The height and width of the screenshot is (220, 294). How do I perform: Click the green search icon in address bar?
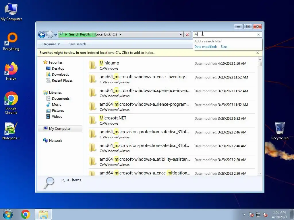61,34
